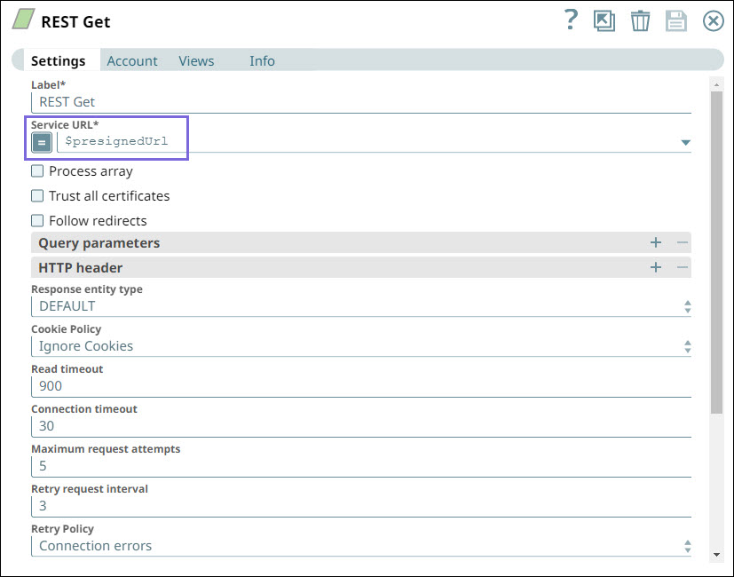
Task: Click the pop-out window icon
Action: point(604,21)
